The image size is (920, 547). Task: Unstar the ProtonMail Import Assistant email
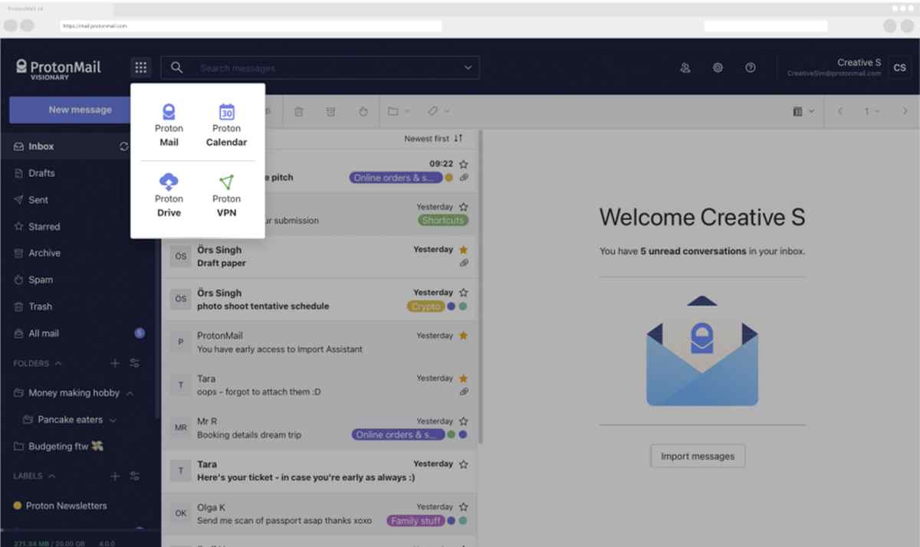[x=463, y=336]
